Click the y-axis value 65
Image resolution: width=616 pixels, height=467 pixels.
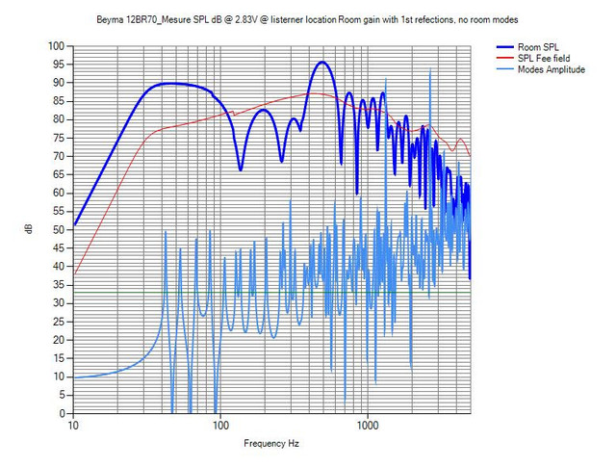pos(58,174)
